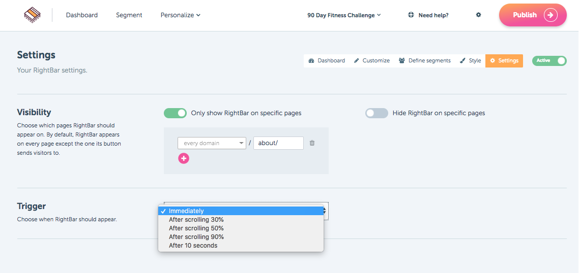Add a new page rule with pink plus
Image resolution: width=579 pixels, height=273 pixels.
click(x=184, y=158)
